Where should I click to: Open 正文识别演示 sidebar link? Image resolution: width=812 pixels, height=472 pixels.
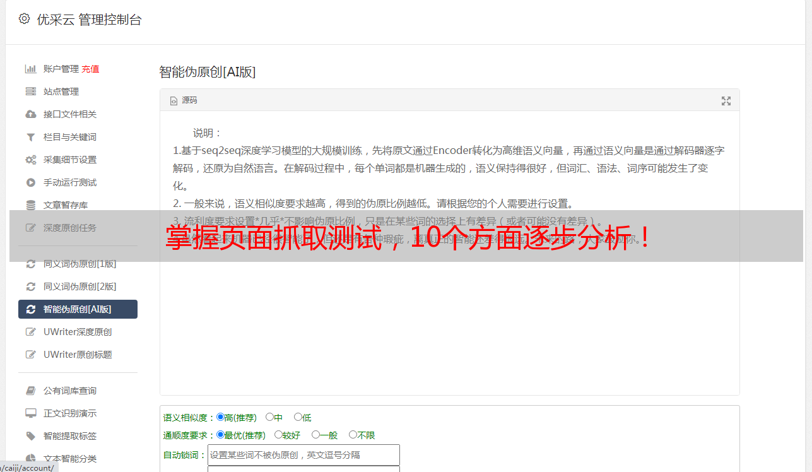[x=70, y=413]
